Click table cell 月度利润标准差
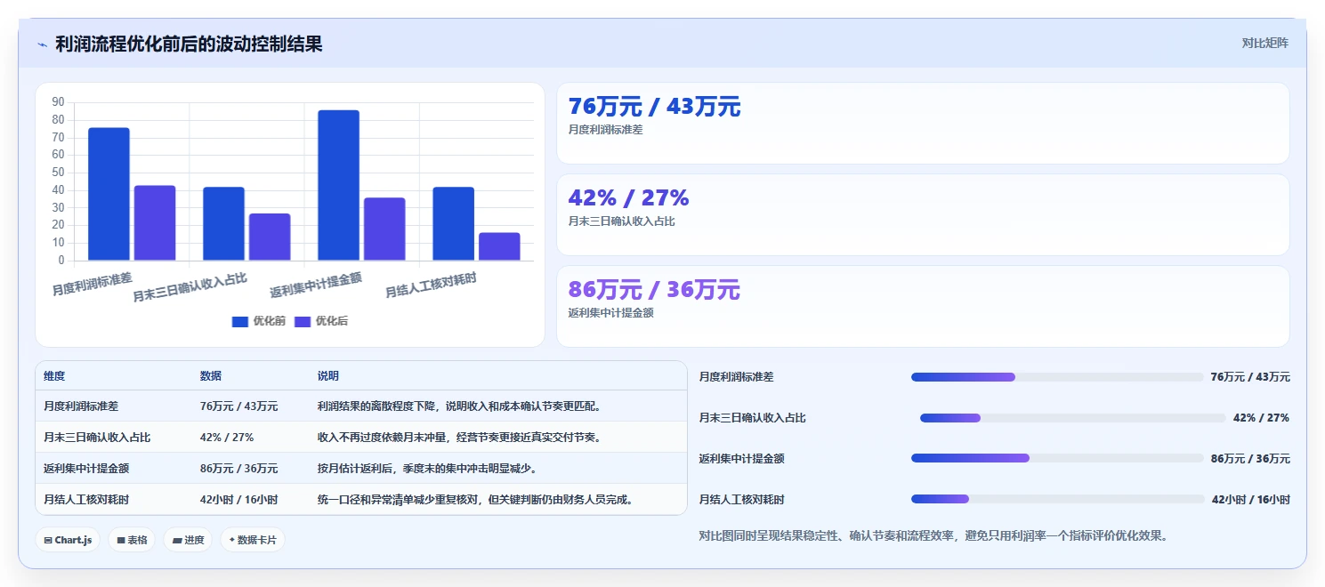The height and width of the screenshot is (587, 1325). (81, 406)
